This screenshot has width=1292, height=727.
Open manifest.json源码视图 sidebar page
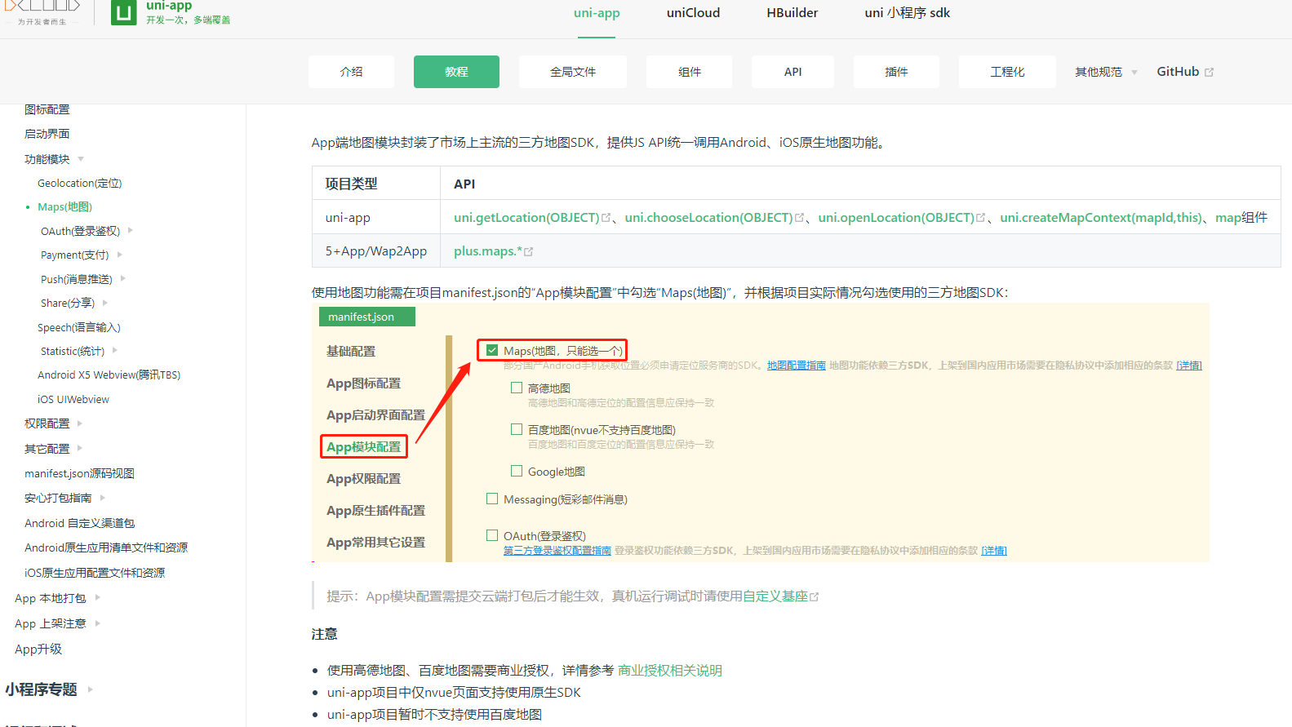79,473
